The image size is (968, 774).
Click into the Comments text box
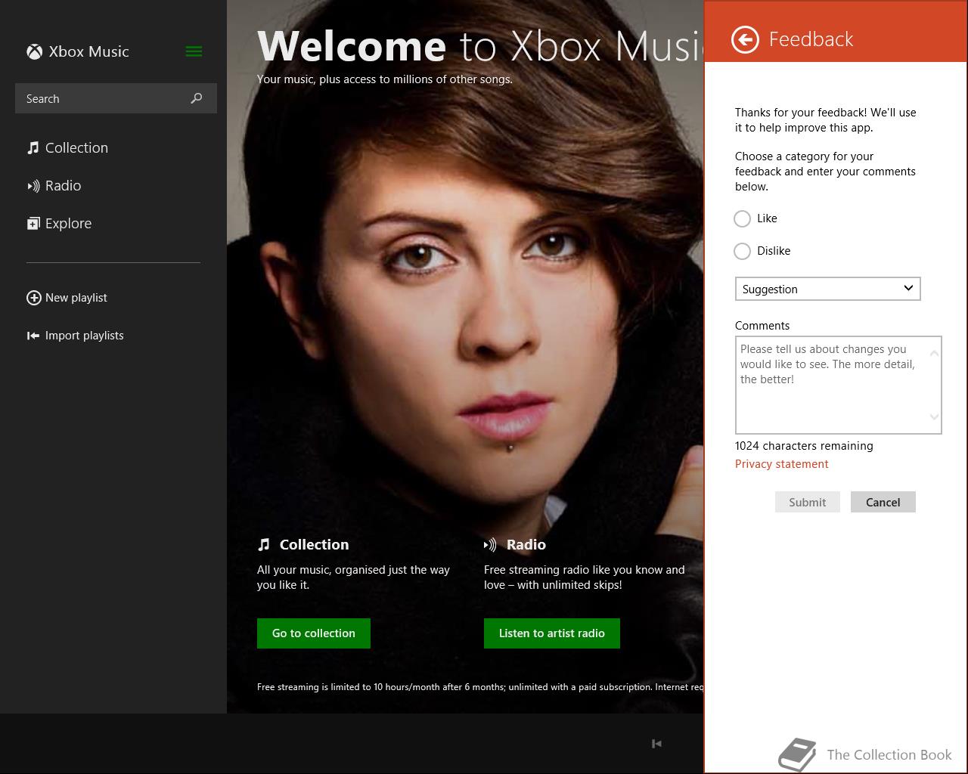coord(839,385)
